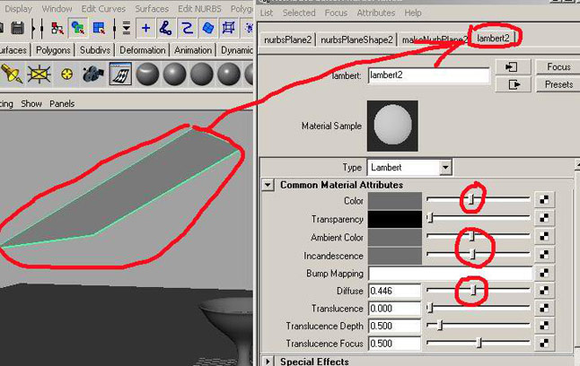Switch to the Polygons shelf tab

53,50
